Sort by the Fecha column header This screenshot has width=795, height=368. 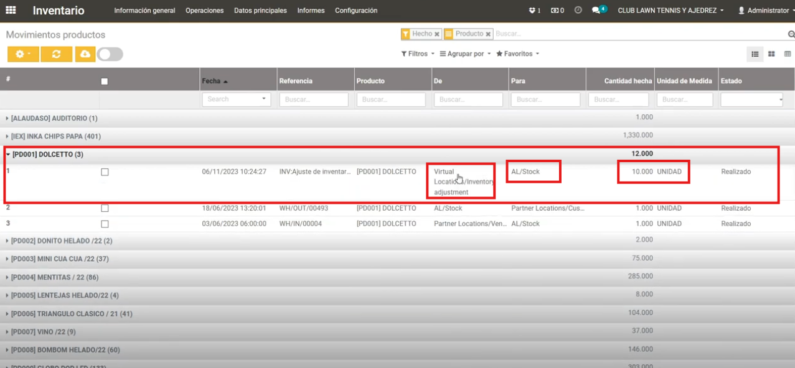pyautogui.click(x=211, y=81)
